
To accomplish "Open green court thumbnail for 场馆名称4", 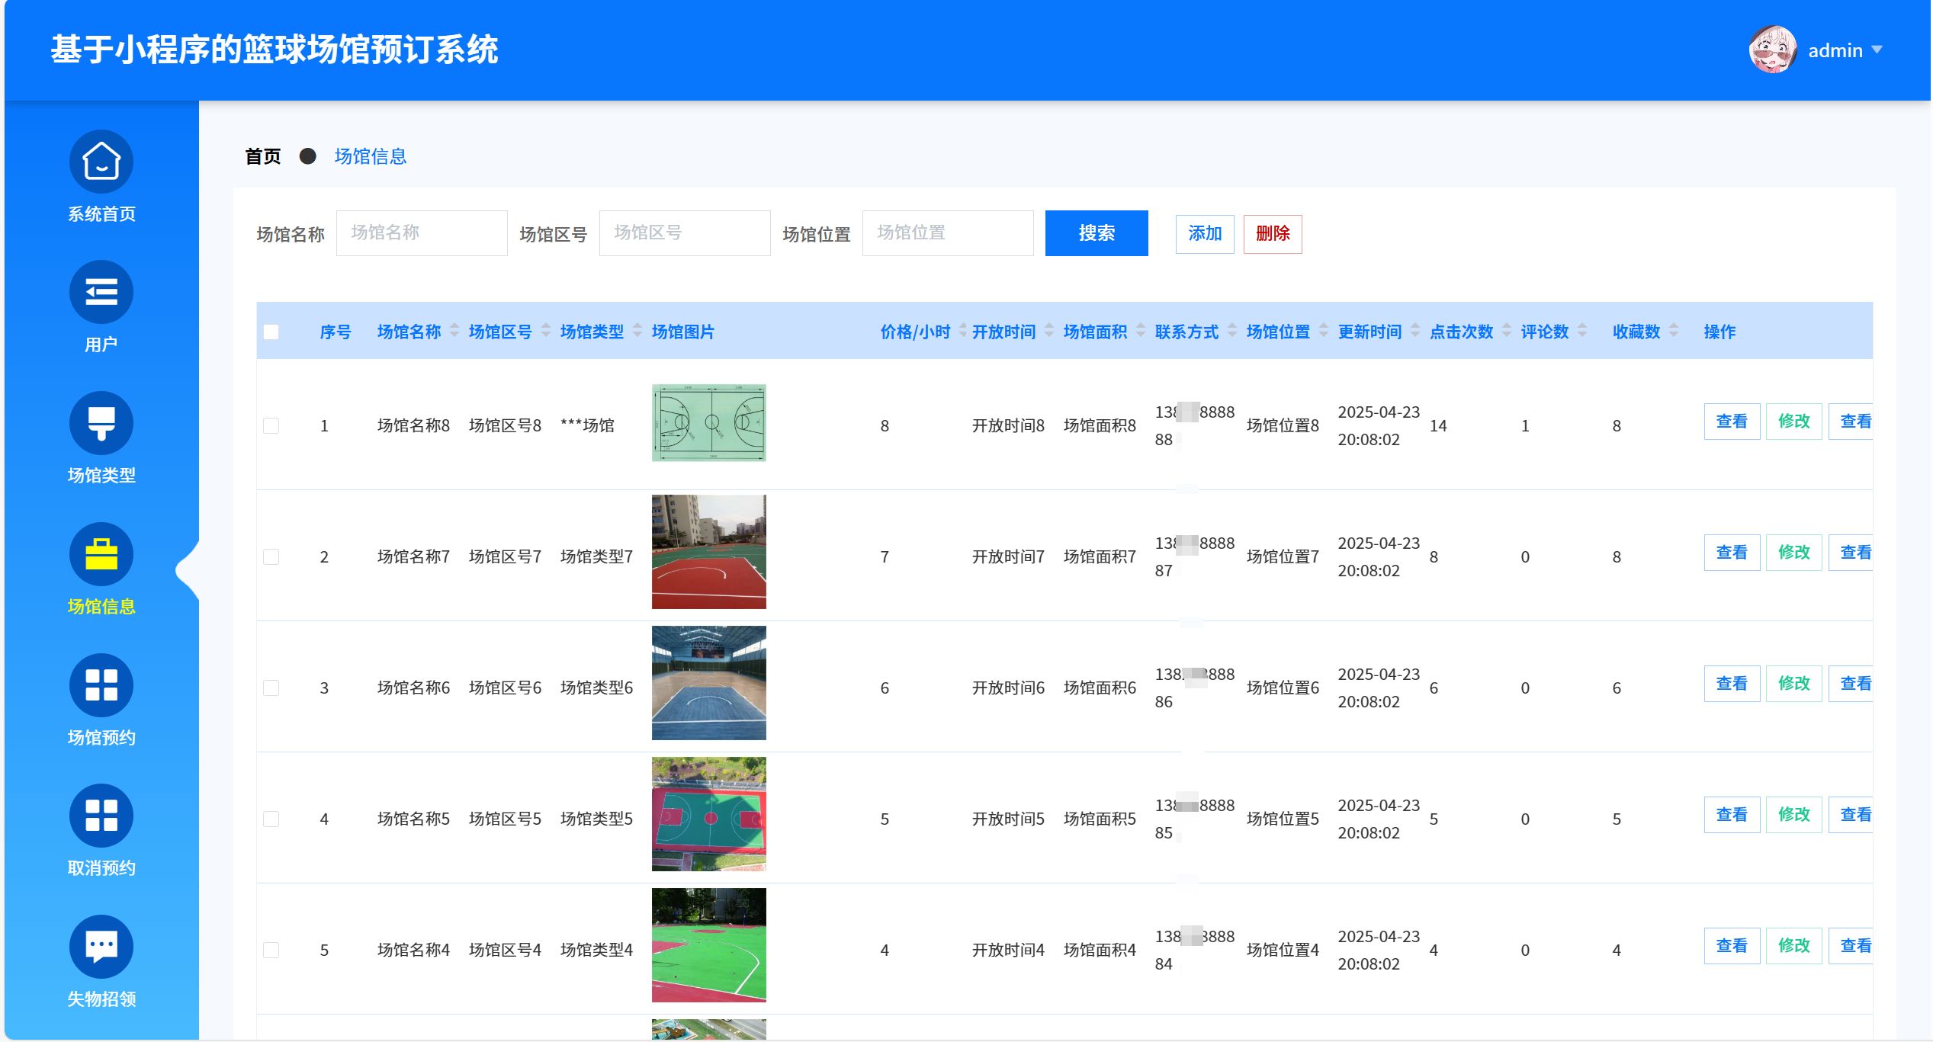I will [x=709, y=945].
